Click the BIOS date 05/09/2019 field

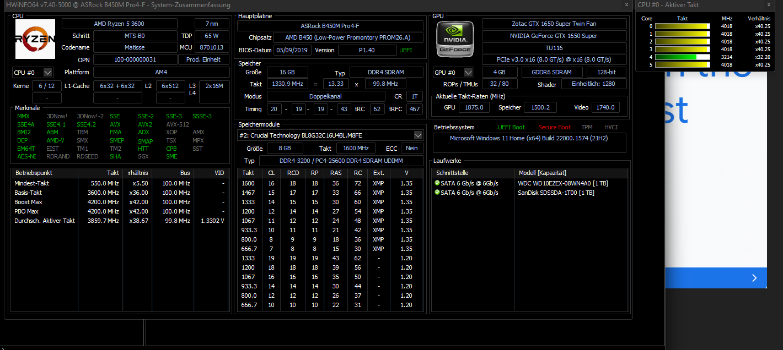coord(292,50)
